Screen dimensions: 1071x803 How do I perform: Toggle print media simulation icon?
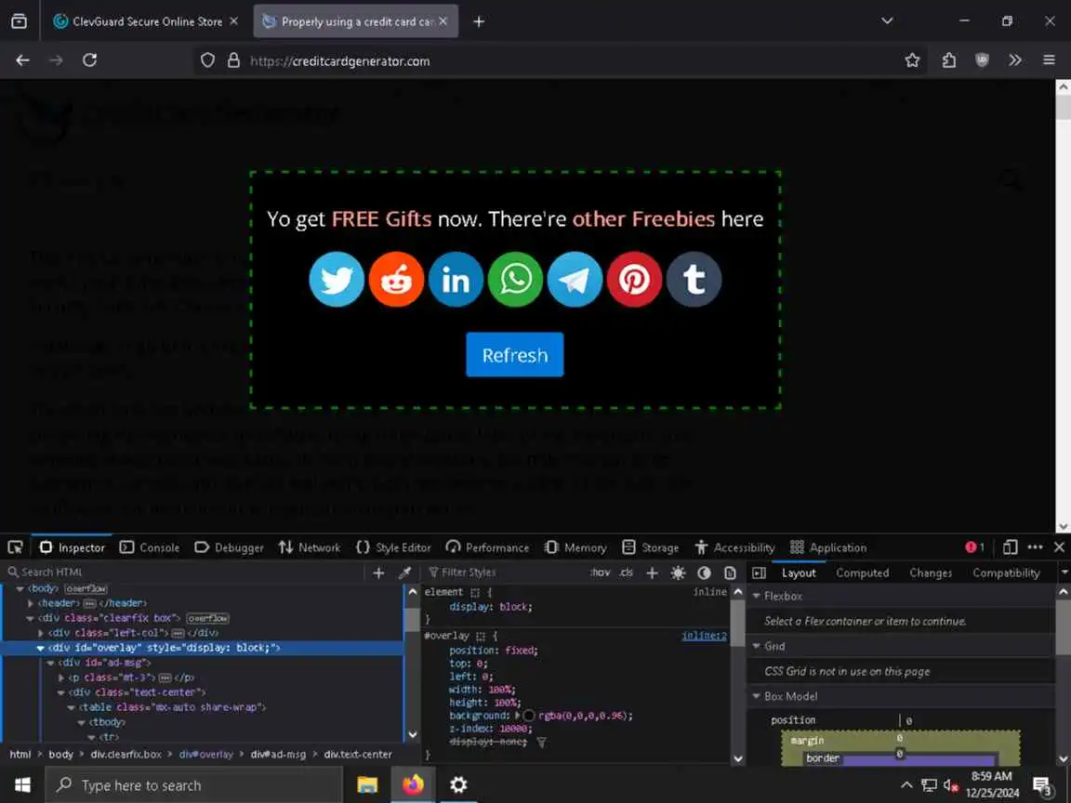(730, 573)
